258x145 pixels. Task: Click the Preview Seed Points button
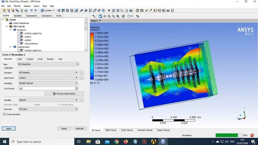click(64, 94)
